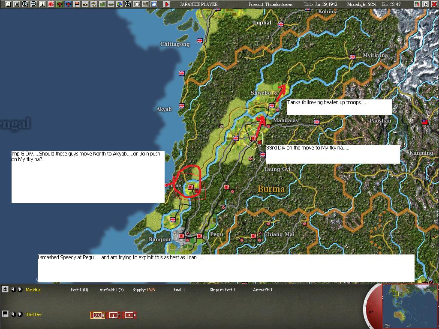This screenshot has width=439, height=329.
Task: Open the save game disk icon
Action: click(x=8, y=4)
